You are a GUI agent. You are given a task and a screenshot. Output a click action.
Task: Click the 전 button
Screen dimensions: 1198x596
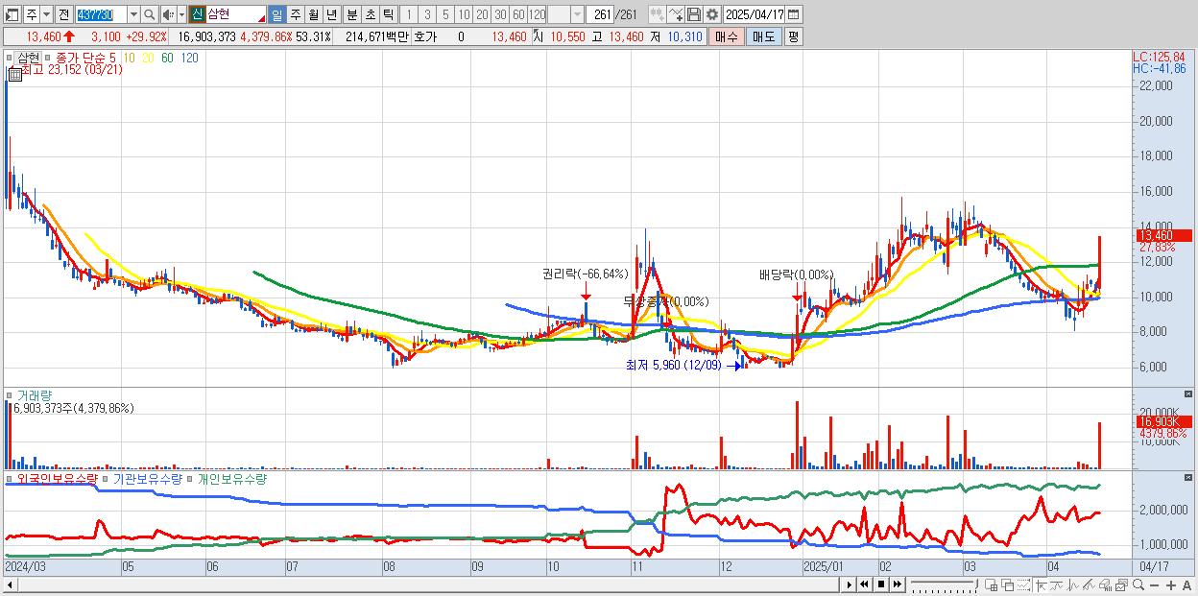tap(63, 14)
